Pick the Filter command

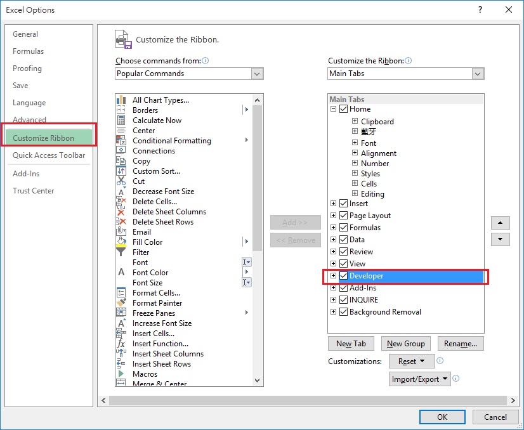(x=141, y=252)
